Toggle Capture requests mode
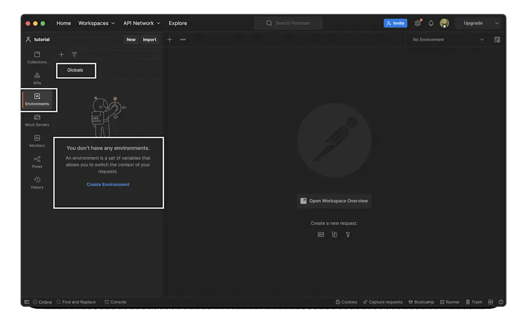 pyautogui.click(x=383, y=301)
